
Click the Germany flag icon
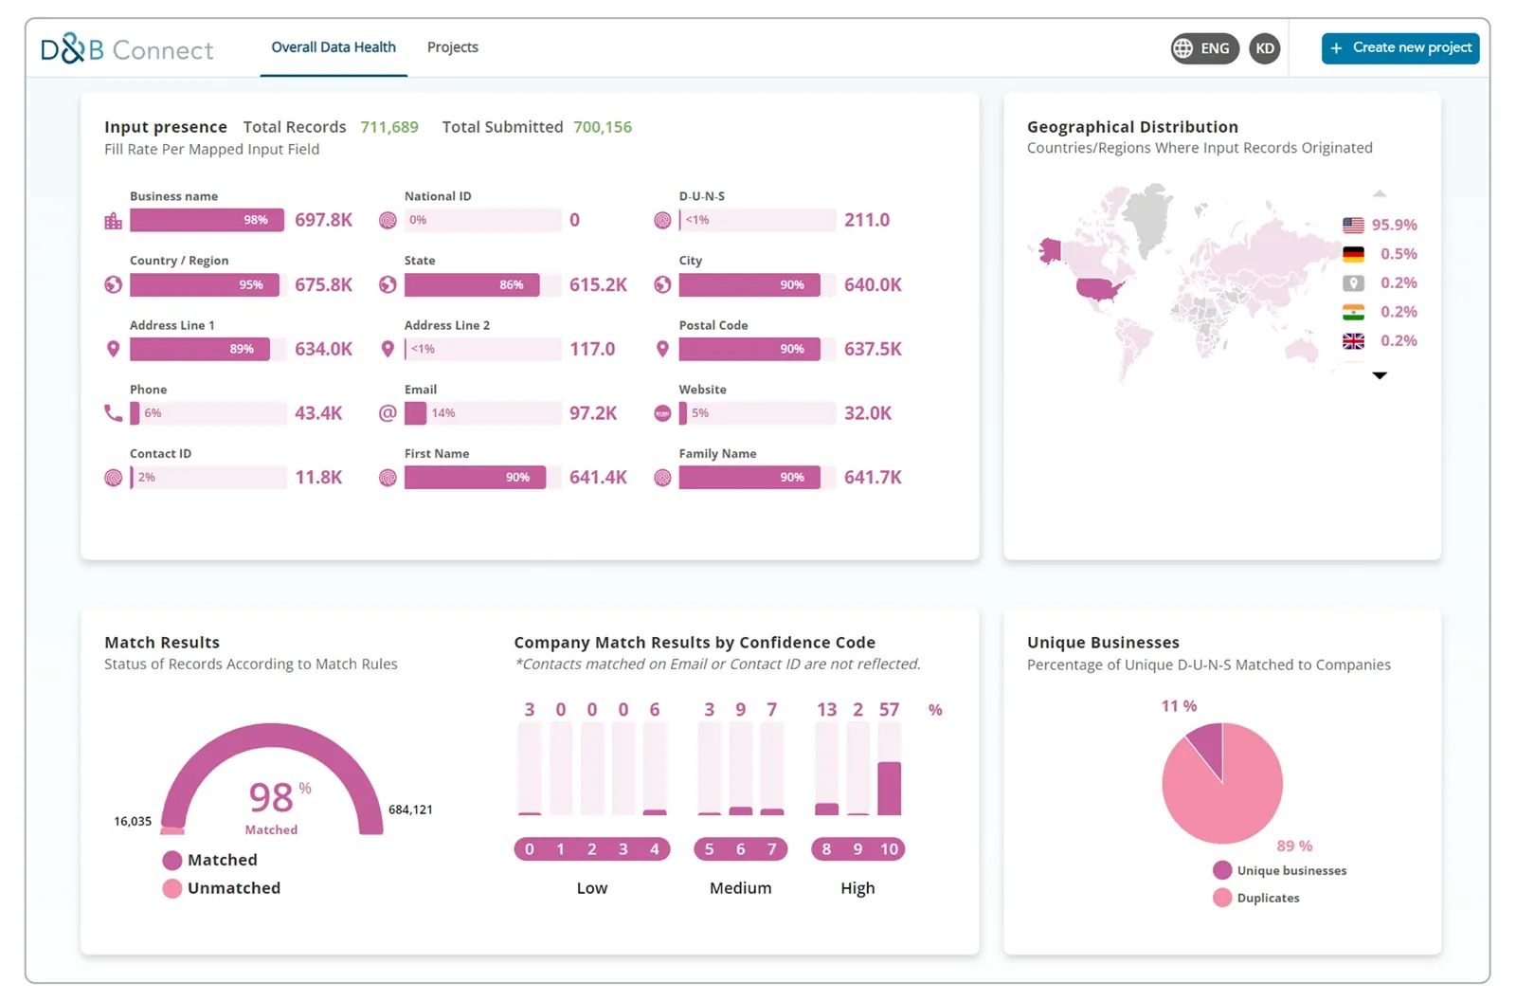1353,254
